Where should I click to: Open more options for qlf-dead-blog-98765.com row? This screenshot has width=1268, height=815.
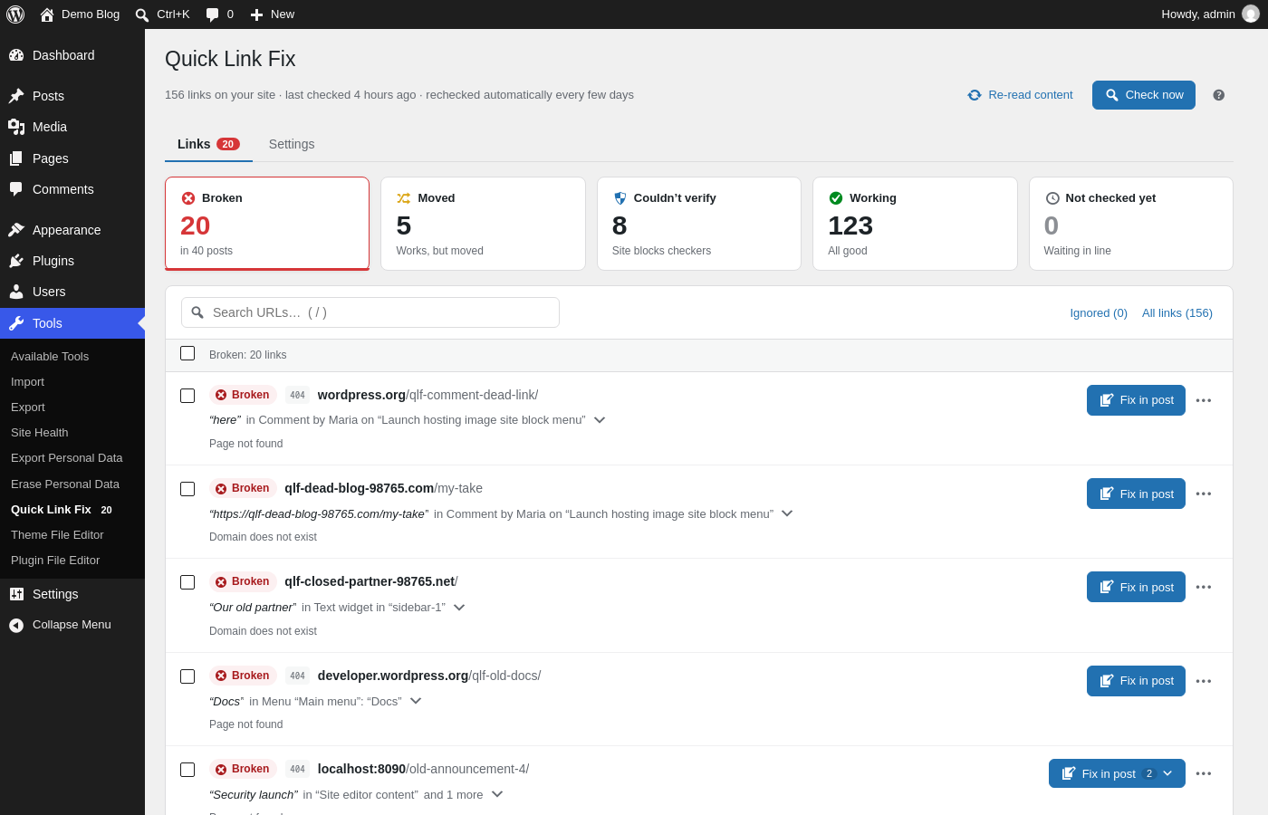click(x=1204, y=494)
